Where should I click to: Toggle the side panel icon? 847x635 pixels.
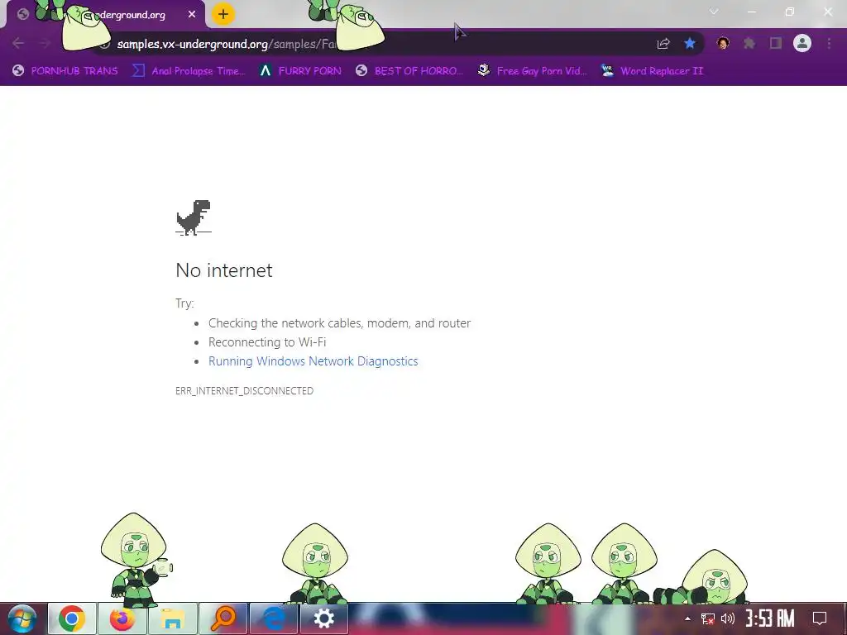pyautogui.click(x=776, y=43)
